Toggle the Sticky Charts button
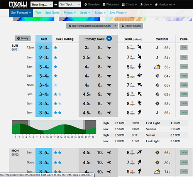Viewport: 193px width, 177px height. 131,26
